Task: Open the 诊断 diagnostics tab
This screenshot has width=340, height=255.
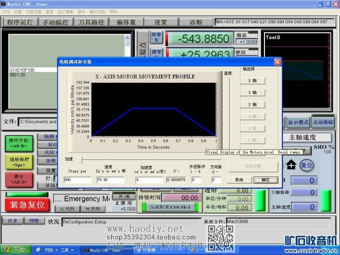Action: tap(196, 22)
